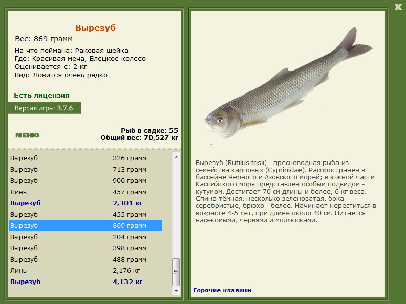Click the На что поймана: Раковая шейка line
Image resolution: width=406 pixels, height=304 pixels.
72,51
